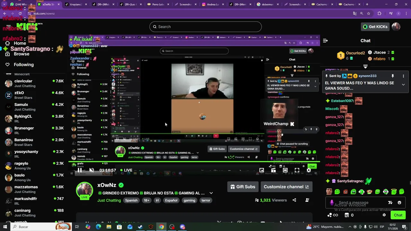Open the shop icon with 0

coord(349,215)
